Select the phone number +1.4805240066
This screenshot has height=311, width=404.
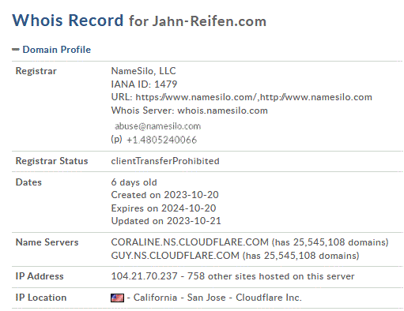161,140
